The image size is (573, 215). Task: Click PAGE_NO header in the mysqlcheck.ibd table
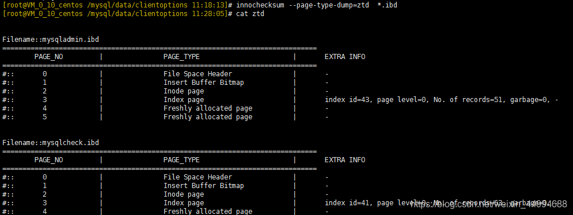48,160
